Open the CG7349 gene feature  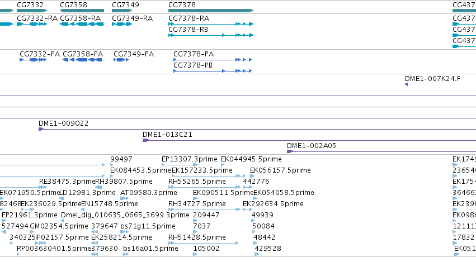click(122, 11)
